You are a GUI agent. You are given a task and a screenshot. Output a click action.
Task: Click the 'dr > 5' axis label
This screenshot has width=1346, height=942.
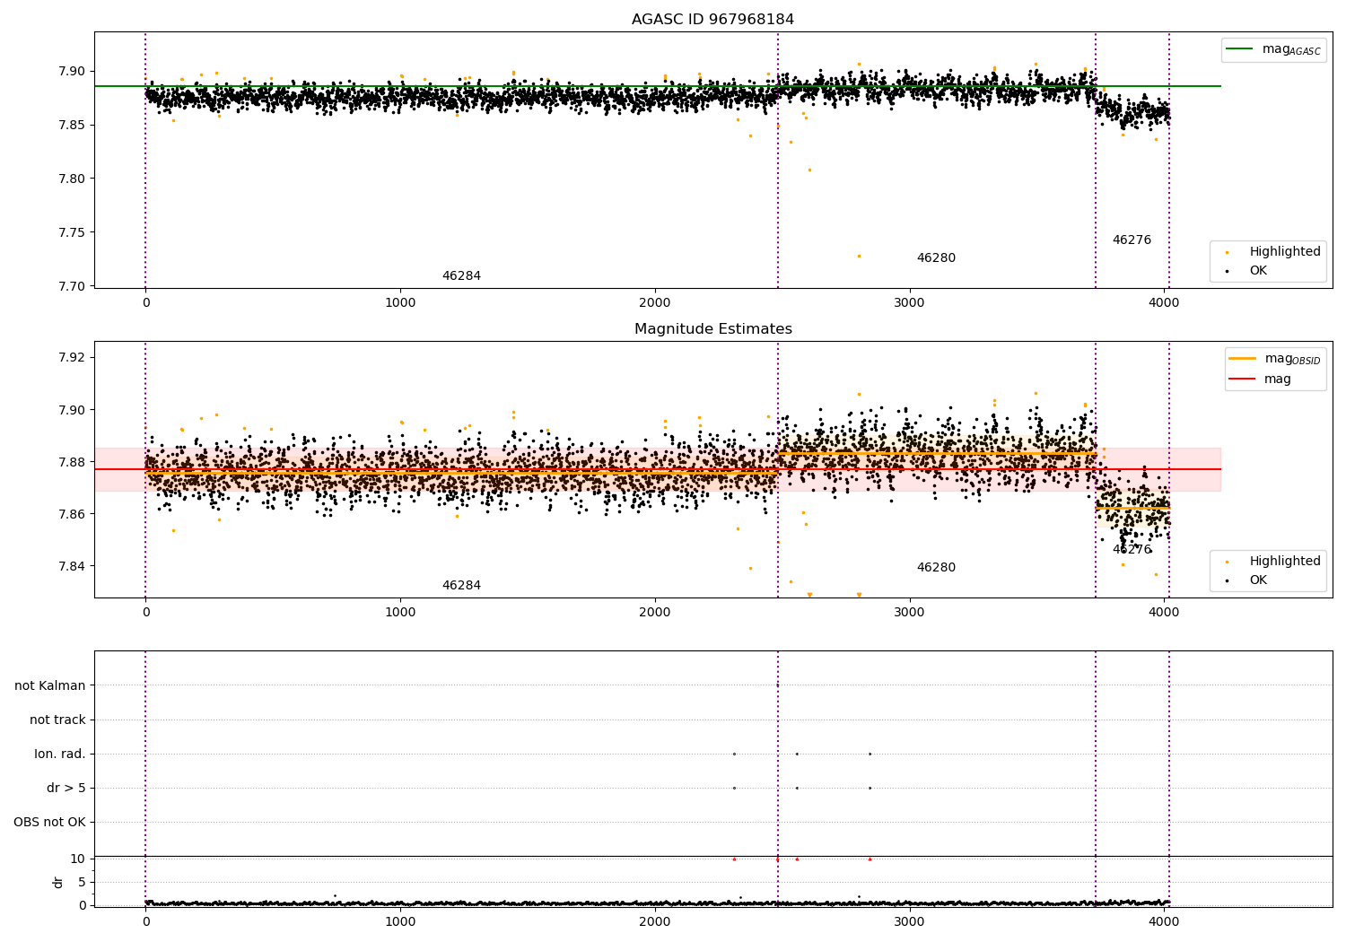click(x=66, y=789)
